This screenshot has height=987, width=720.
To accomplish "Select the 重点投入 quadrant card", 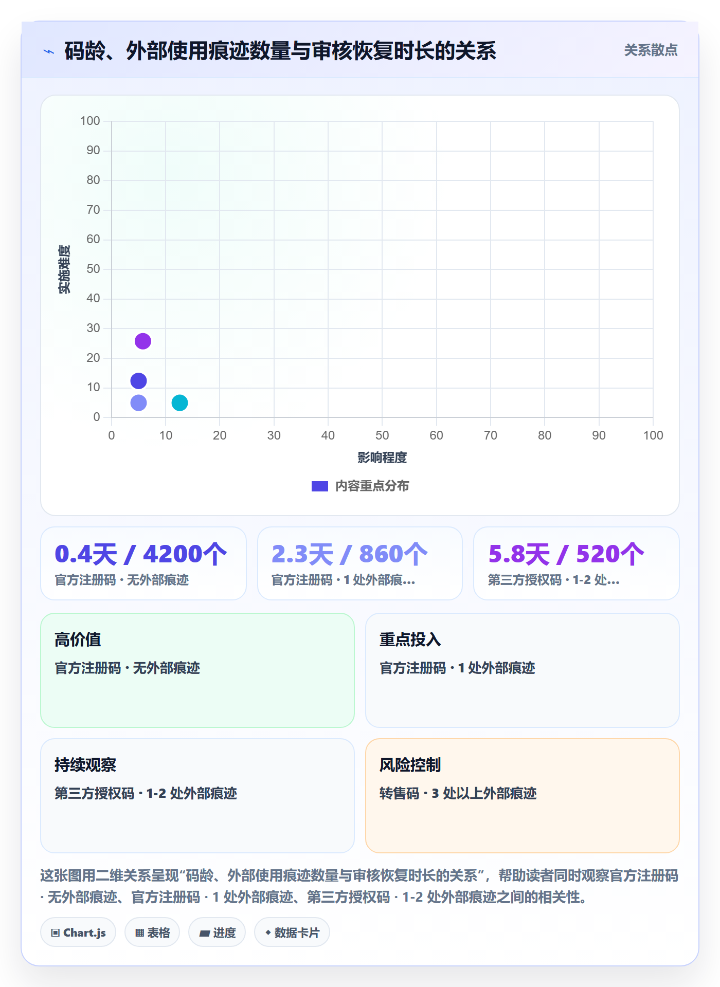I will (x=523, y=670).
